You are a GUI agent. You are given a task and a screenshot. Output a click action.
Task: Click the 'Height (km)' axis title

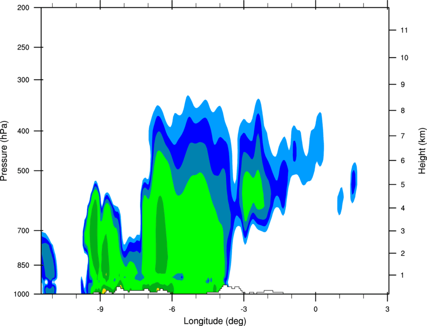coord(422,151)
